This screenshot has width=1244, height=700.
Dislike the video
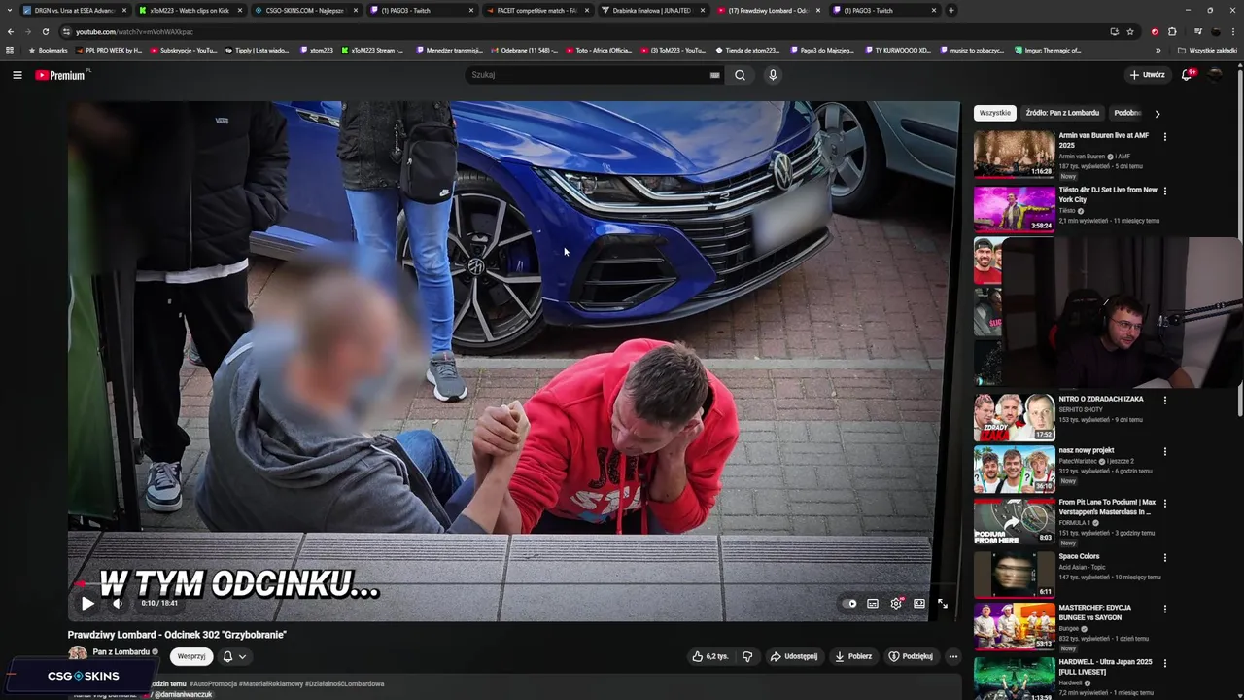(747, 656)
